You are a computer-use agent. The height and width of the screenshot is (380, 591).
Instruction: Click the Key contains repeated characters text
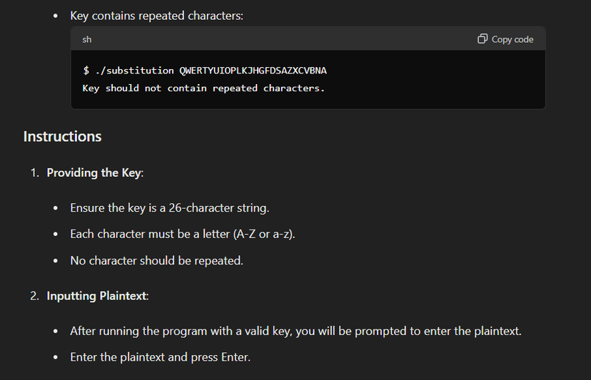click(x=156, y=16)
